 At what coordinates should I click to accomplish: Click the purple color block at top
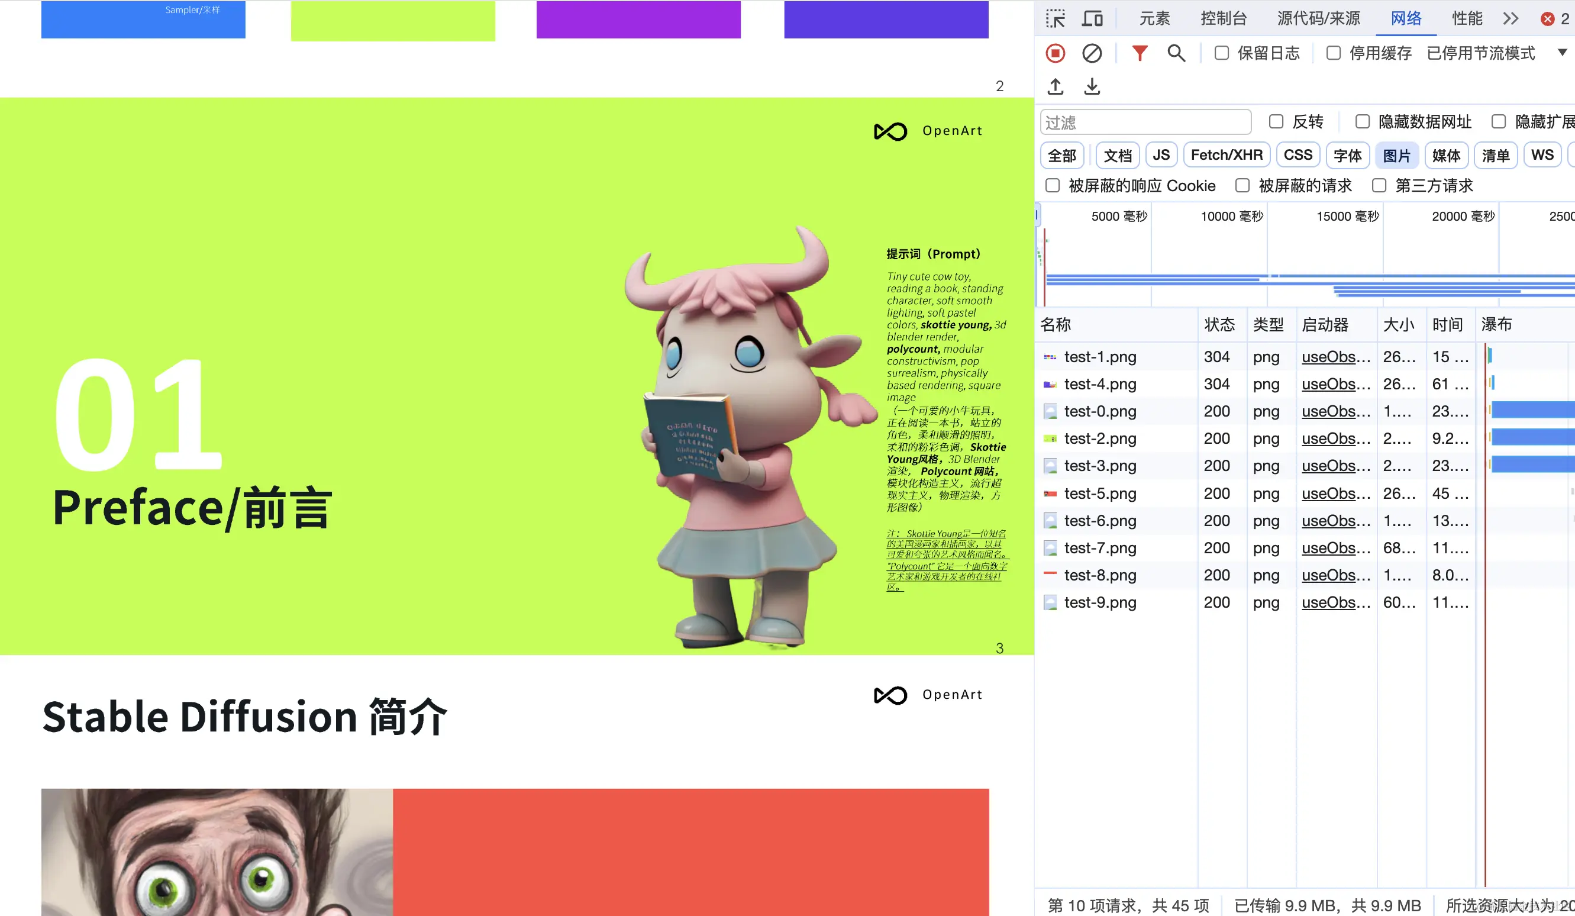click(638, 20)
